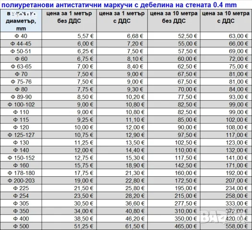
Task: Click the 5,57 € price cell
Action: (69, 36)
